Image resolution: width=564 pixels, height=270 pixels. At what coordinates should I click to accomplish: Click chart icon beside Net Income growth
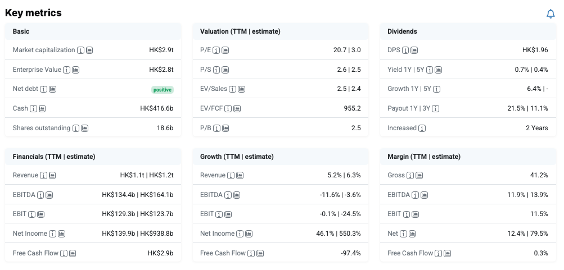[x=249, y=234]
